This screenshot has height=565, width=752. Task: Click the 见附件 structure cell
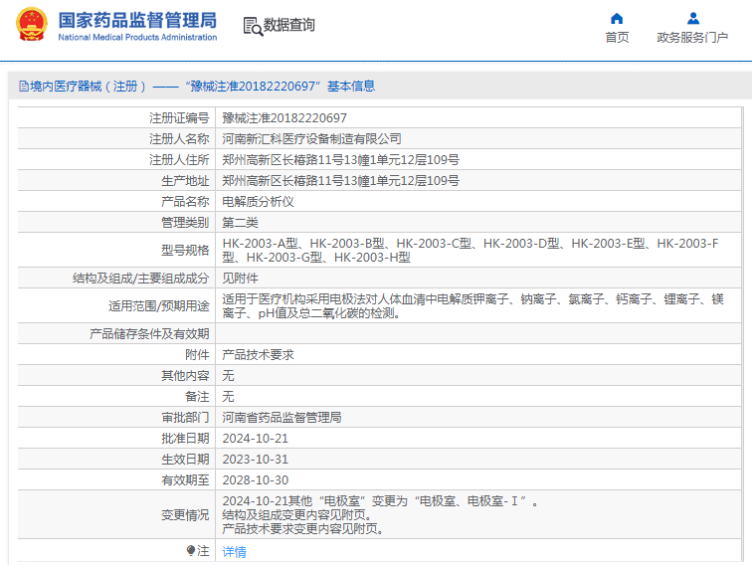pos(478,278)
